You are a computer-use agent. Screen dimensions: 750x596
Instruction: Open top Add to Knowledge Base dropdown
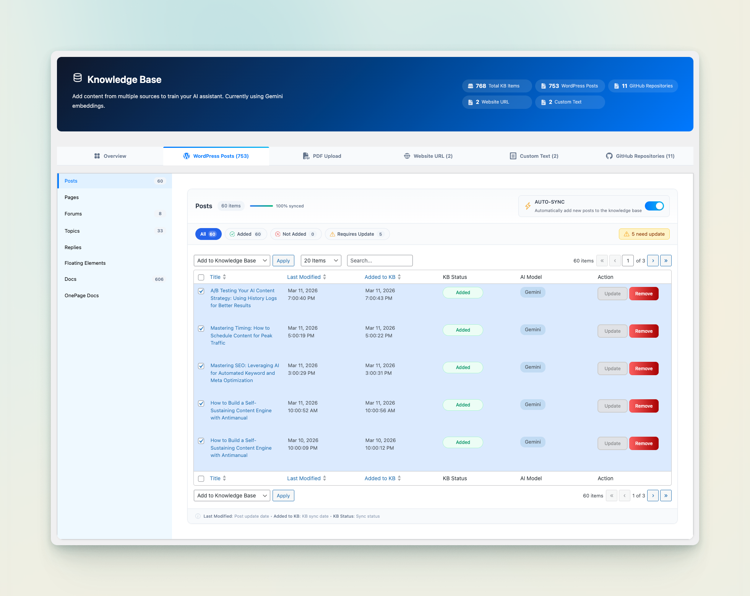(232, 261)
